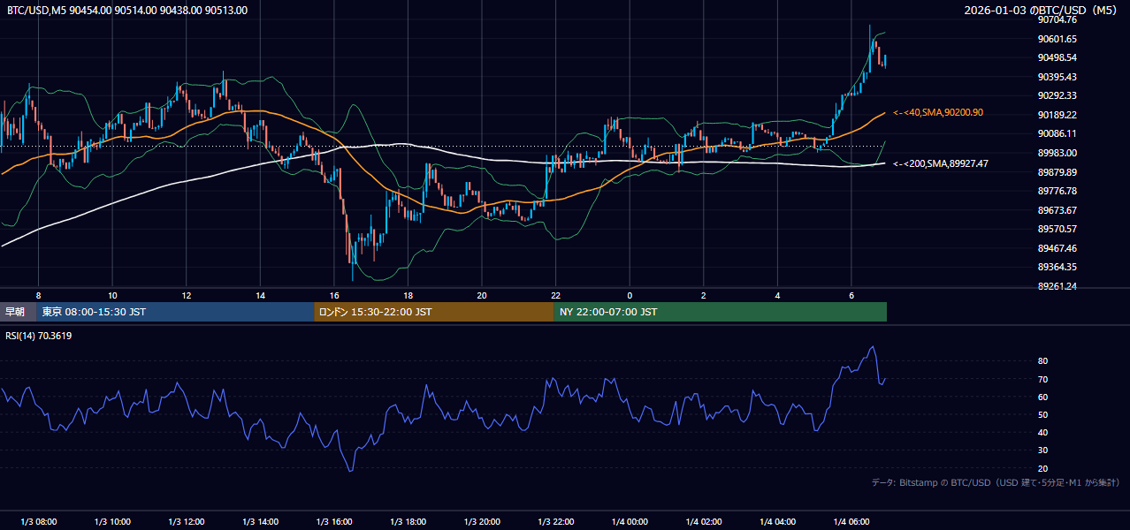
Task: Click price axis value 90292.33
Action: coord(1057,95)
